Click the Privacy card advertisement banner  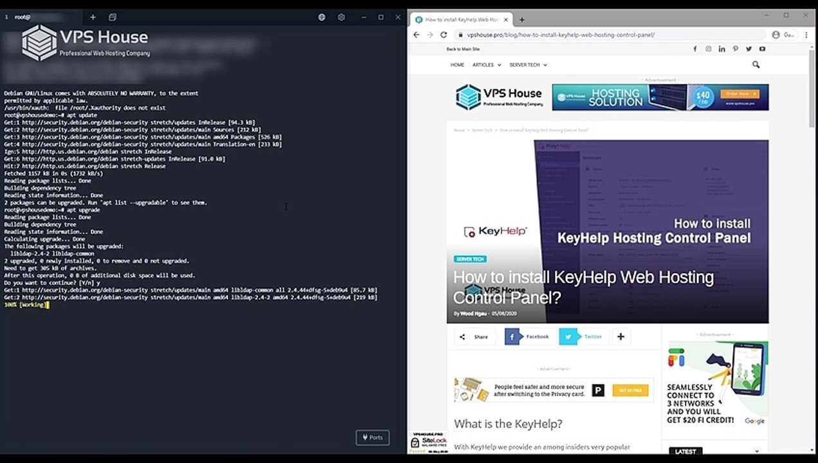click(x=554, y=390)
